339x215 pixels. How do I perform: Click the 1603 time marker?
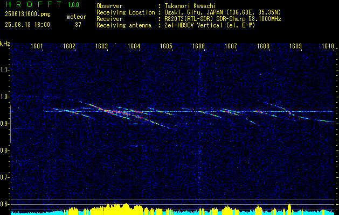(101, 46)
